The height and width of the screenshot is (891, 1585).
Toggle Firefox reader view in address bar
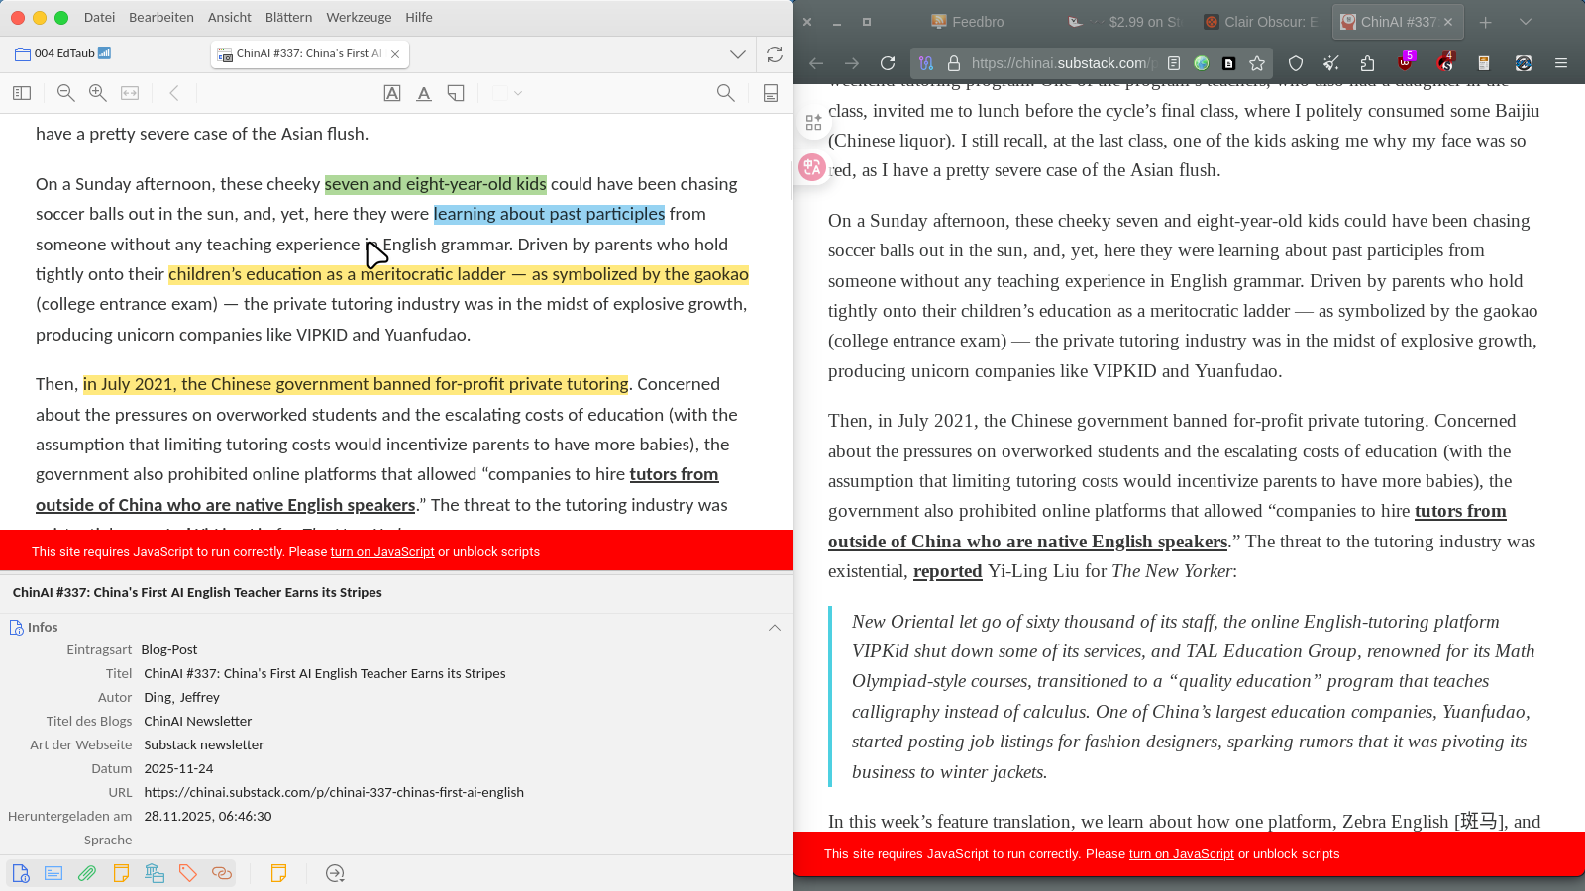tap(1174, 63)
